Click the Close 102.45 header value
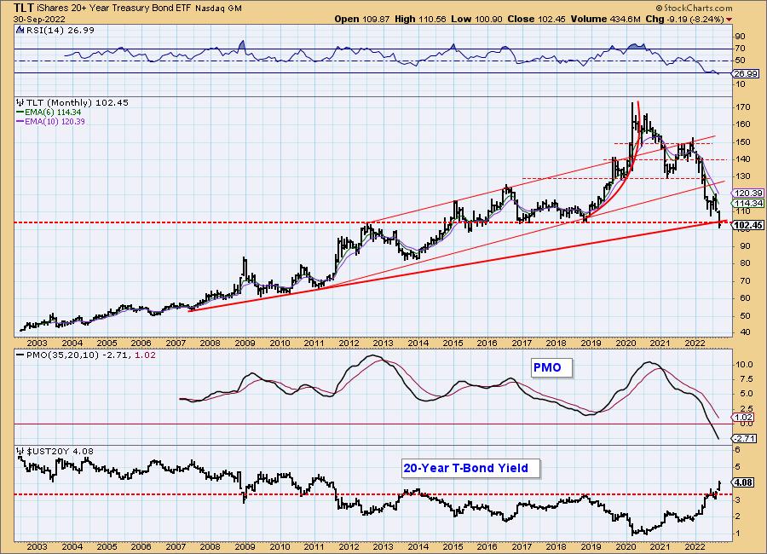This screenshot has height=554, width=767. click(x=537, y=19)
